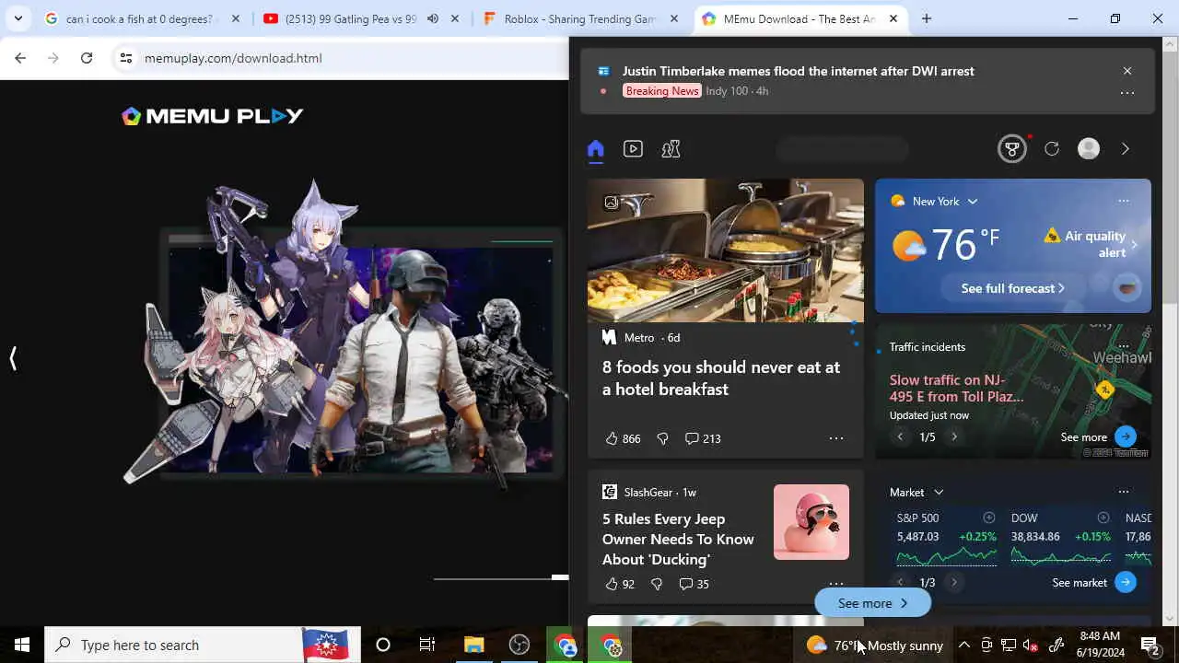View site information icon in address bar
The height and width of the screenshot is (663, 1179).
pyautogui.click(x=126, y=58)
